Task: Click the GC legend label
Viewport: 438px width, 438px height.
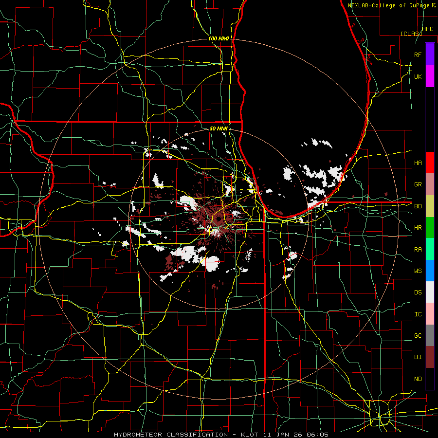Action: (418, 336)
